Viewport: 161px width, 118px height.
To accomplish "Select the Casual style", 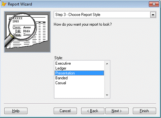I will (79, 83).
